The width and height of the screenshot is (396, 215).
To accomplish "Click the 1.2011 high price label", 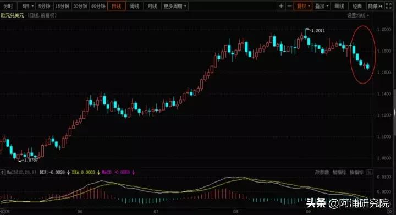I will pyautogui.click(x=318, y=31).
